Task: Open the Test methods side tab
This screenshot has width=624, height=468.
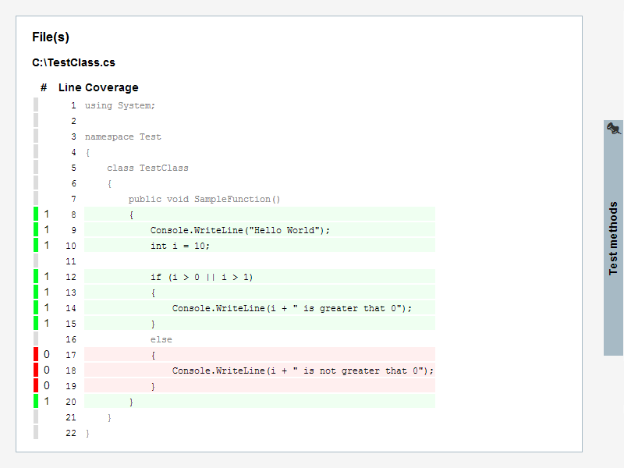Action: [613, 238]
